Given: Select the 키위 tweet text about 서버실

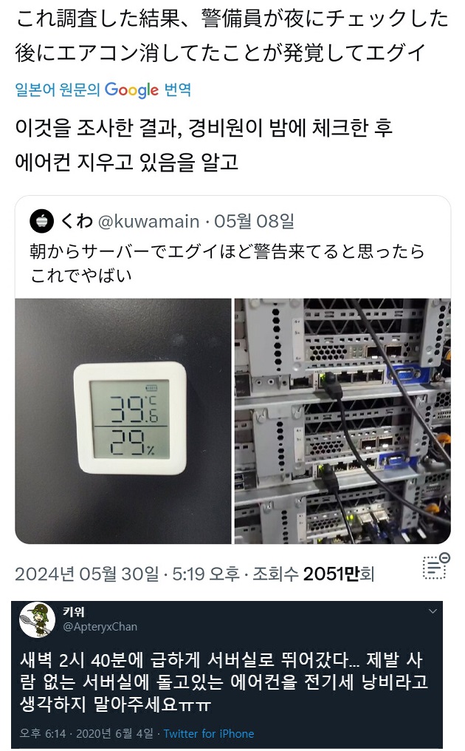Looking at the screenshot, I should click(224, 682).
